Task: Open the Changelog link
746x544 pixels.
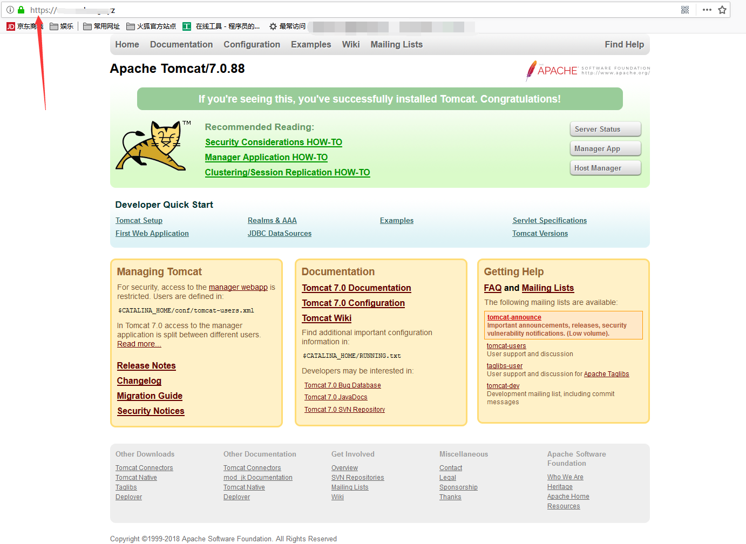Action: [x=139, y=380]
